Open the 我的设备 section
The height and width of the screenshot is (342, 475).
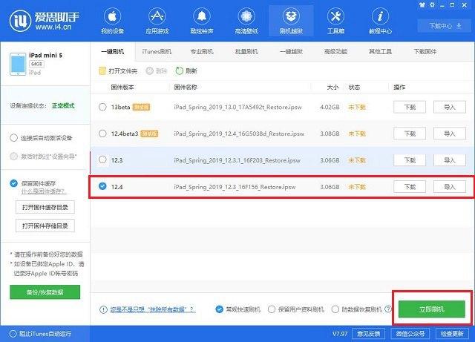point(112,21)
